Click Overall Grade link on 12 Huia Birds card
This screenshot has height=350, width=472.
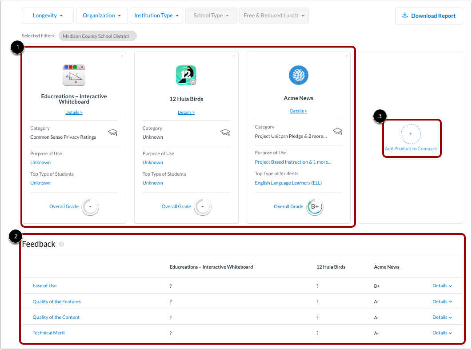coord(176,207)
